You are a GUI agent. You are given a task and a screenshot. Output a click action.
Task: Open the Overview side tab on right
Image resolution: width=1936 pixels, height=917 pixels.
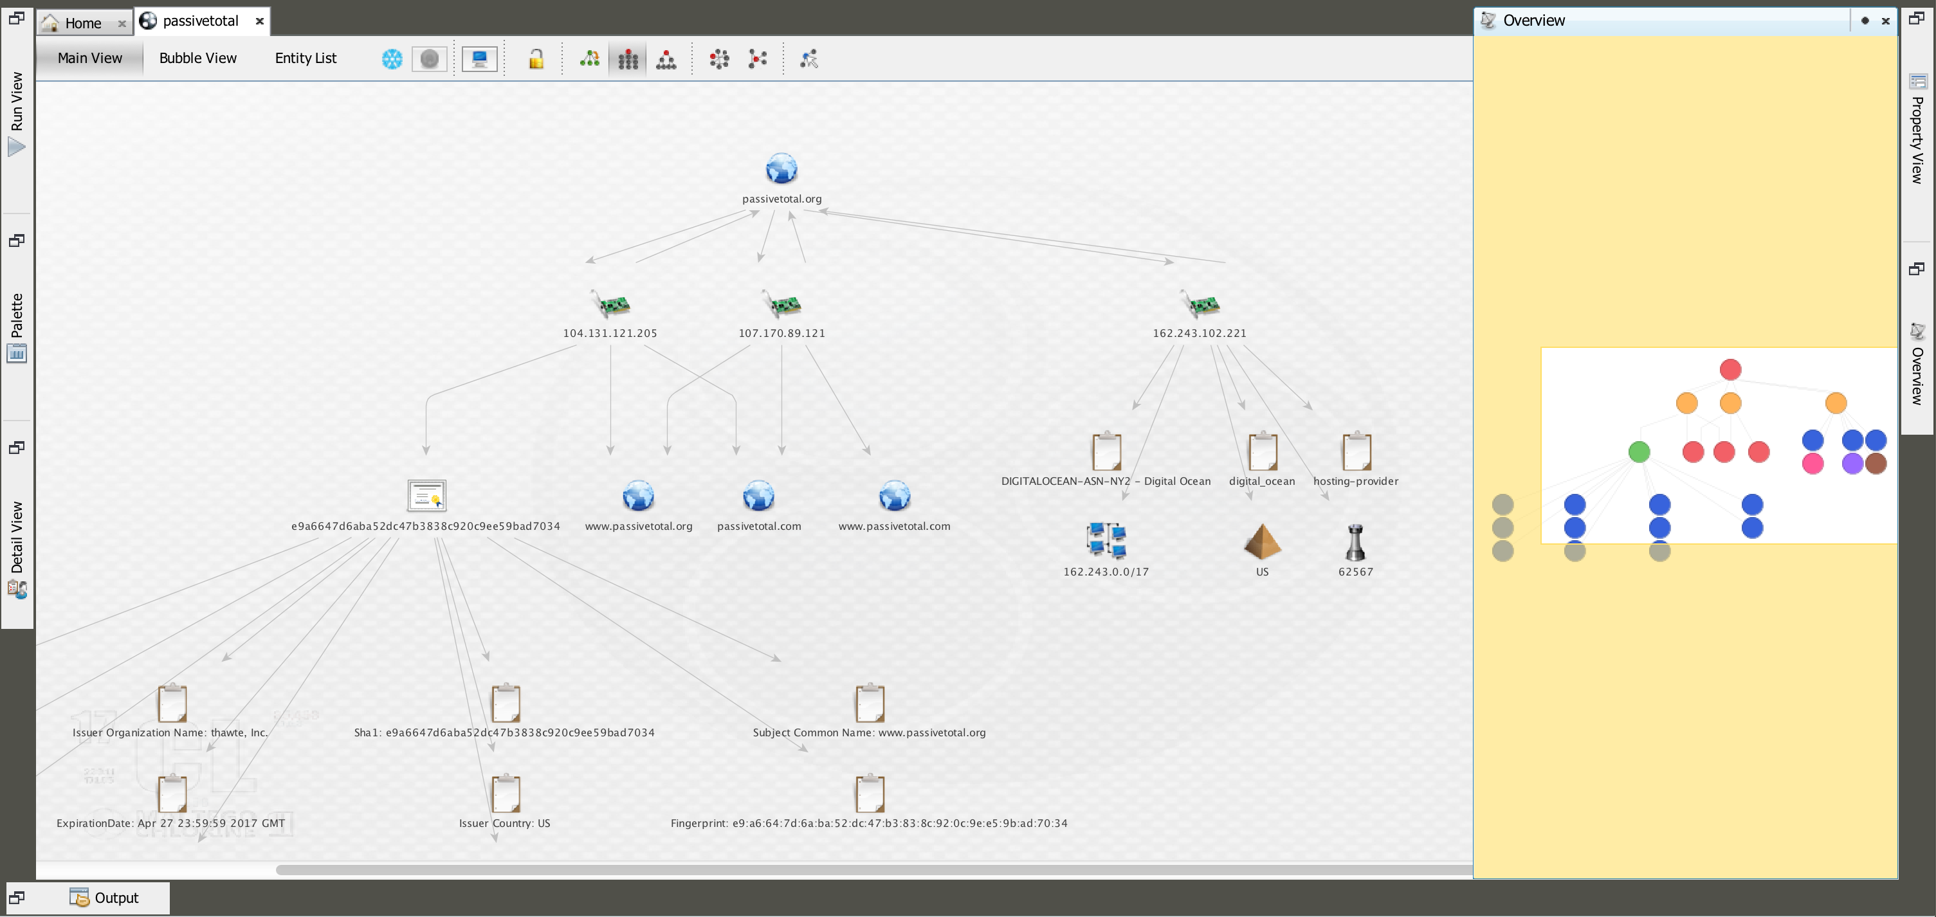coord(1917,364)
